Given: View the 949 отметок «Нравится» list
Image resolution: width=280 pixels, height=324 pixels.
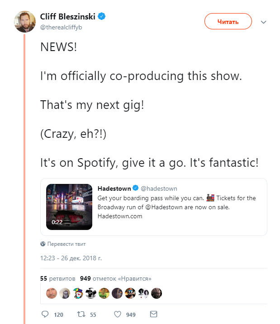Looking at the screenshot, I should (x=116, y=278).
